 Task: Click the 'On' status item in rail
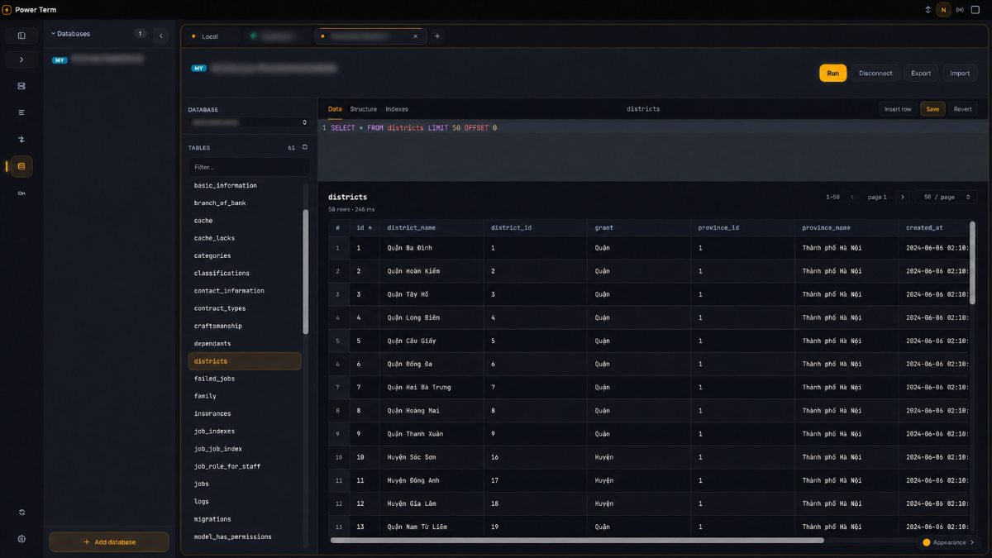[x=21, y=193]
